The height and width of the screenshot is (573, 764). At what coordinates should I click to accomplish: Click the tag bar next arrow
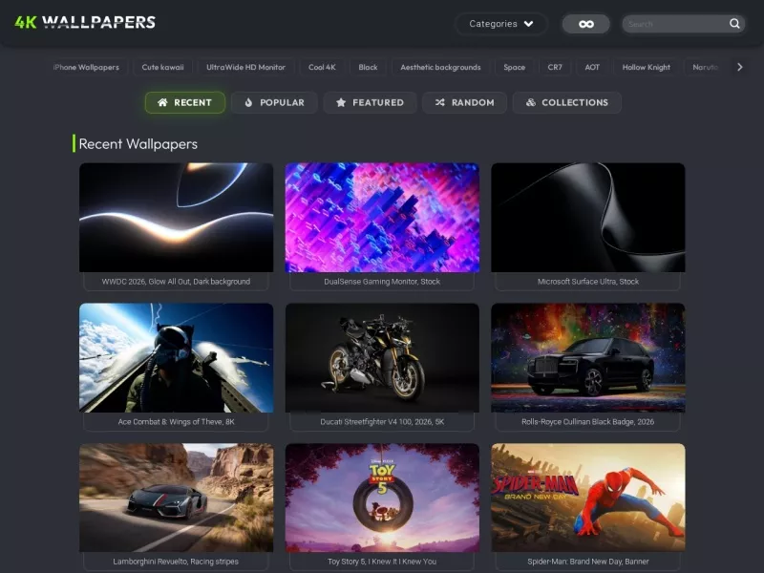(739, 67)
